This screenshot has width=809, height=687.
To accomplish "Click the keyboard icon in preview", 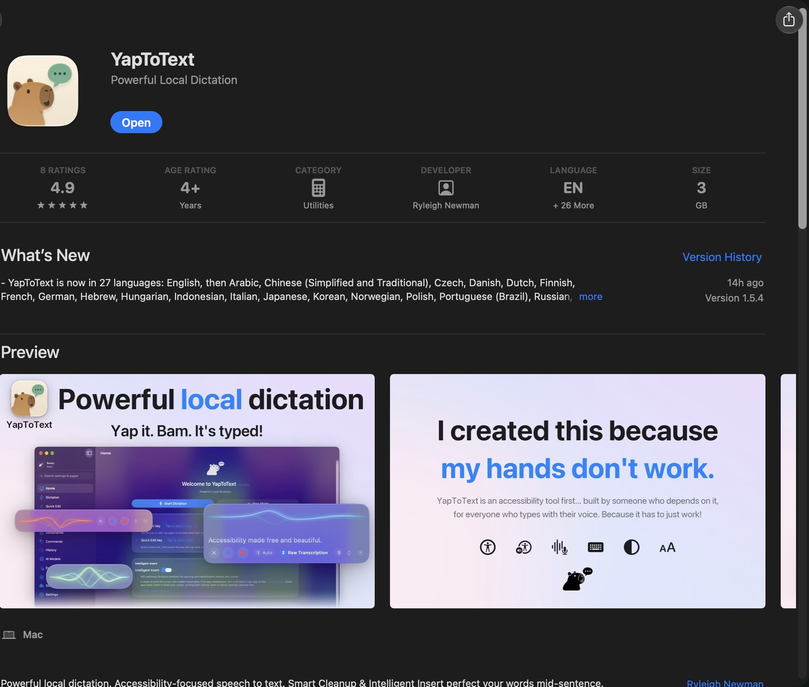I will coord(595,547).
